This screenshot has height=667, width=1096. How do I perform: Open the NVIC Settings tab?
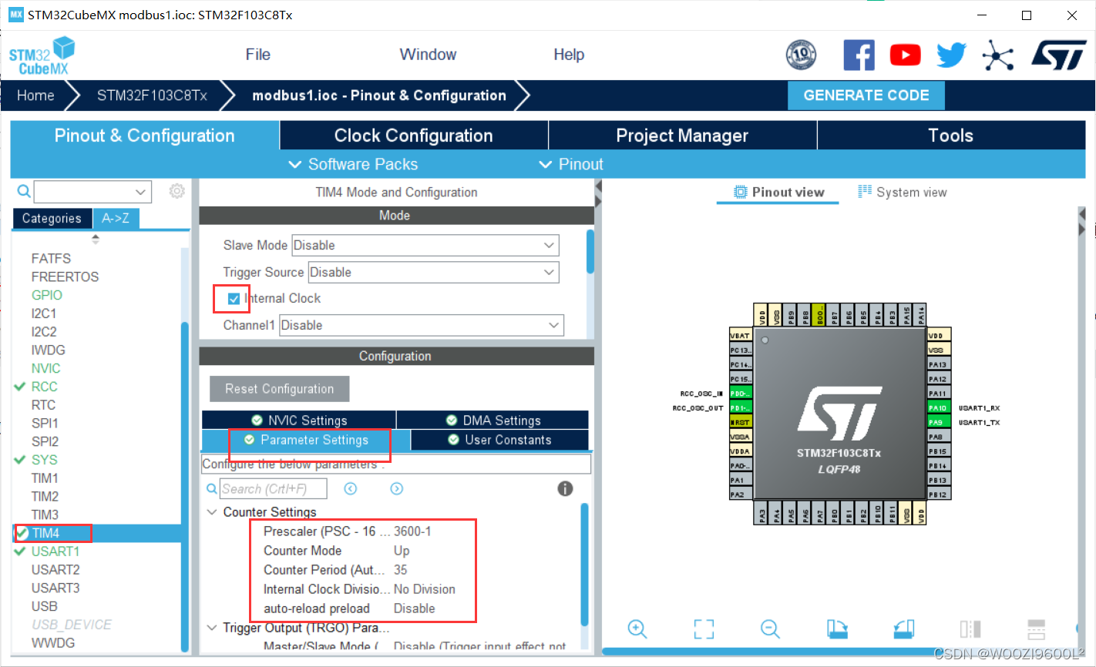coord(299,420)
